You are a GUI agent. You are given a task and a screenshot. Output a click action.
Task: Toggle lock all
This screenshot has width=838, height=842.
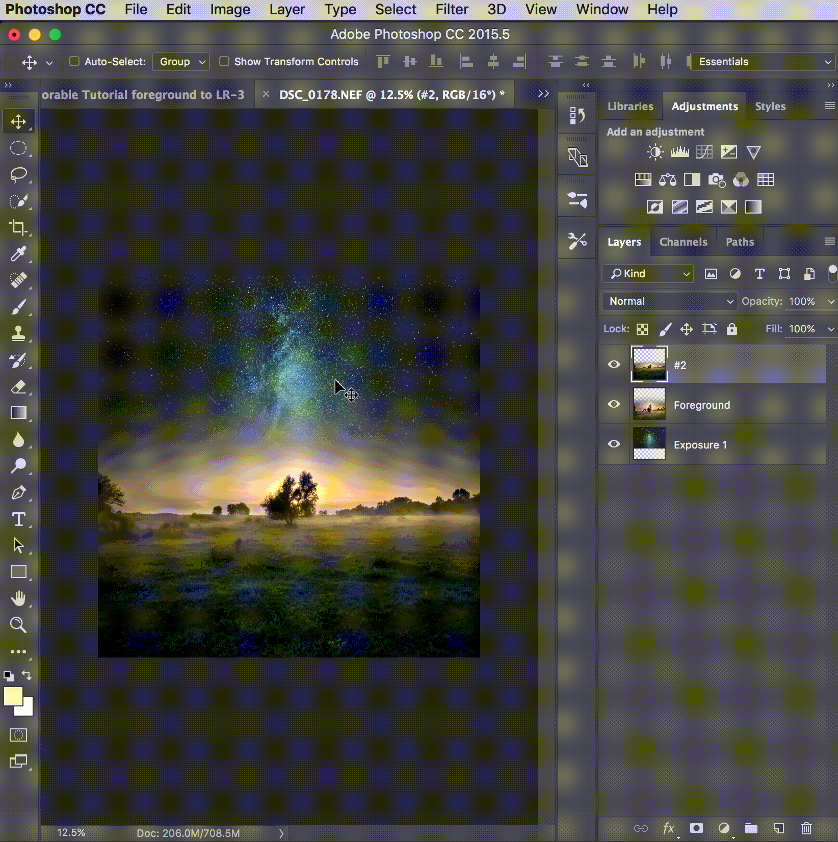pos(732,329)
